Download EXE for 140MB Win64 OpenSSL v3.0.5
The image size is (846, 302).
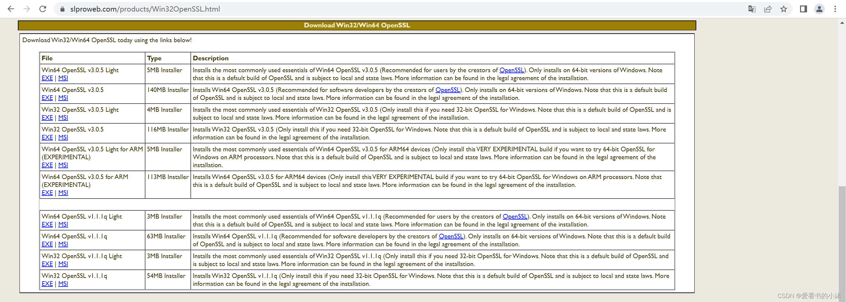coord(47,98)
